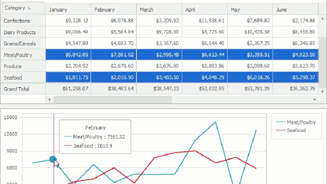Click the highlighted February data point on chart
327x184 pixels.
[53, 159]
